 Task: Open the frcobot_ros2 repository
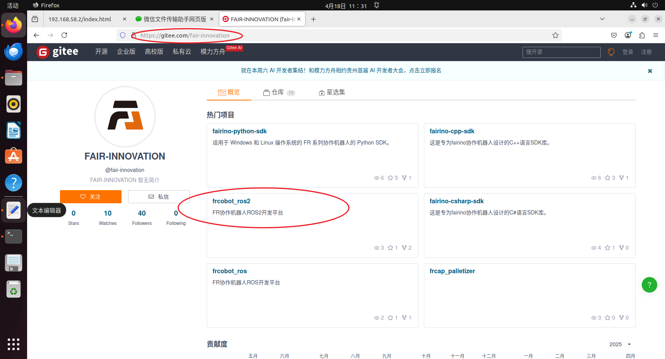tap(231, 201)
